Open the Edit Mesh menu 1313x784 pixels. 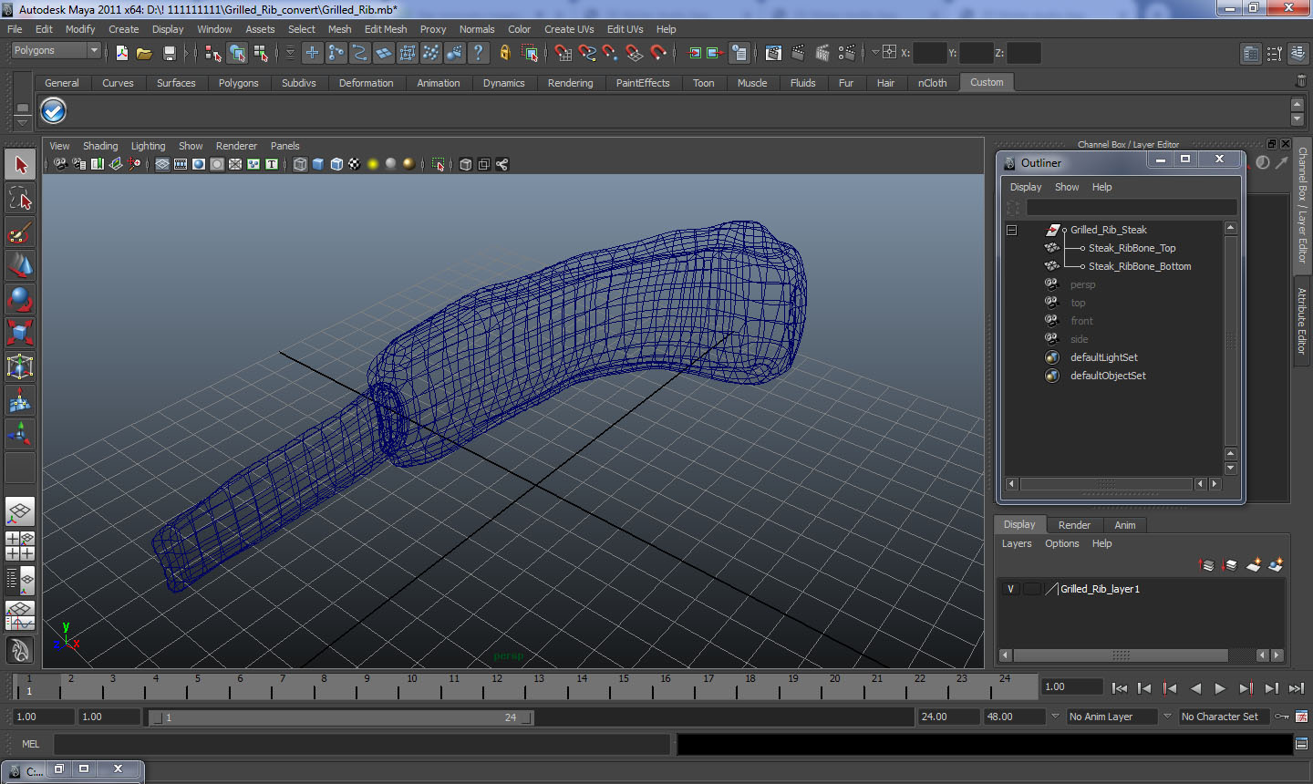[386, 29]
